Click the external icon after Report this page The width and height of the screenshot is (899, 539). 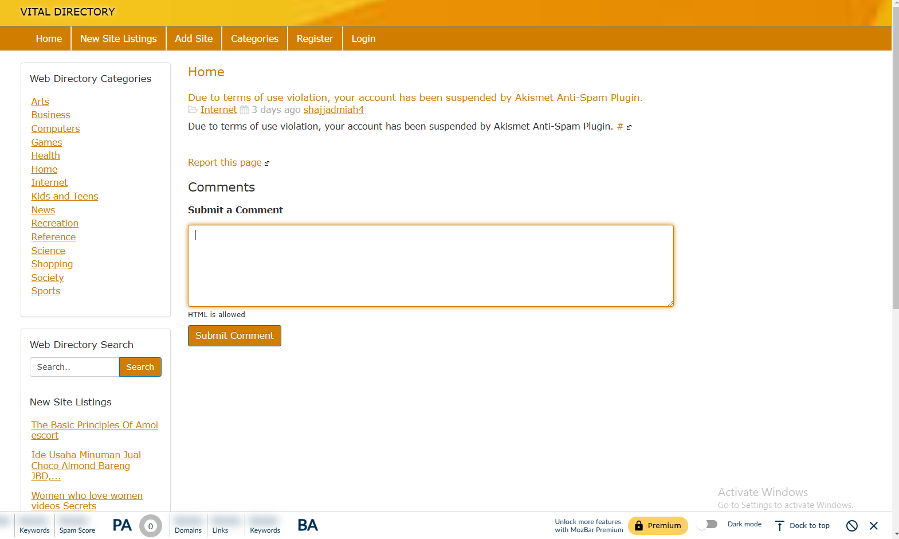pos(267,163)
